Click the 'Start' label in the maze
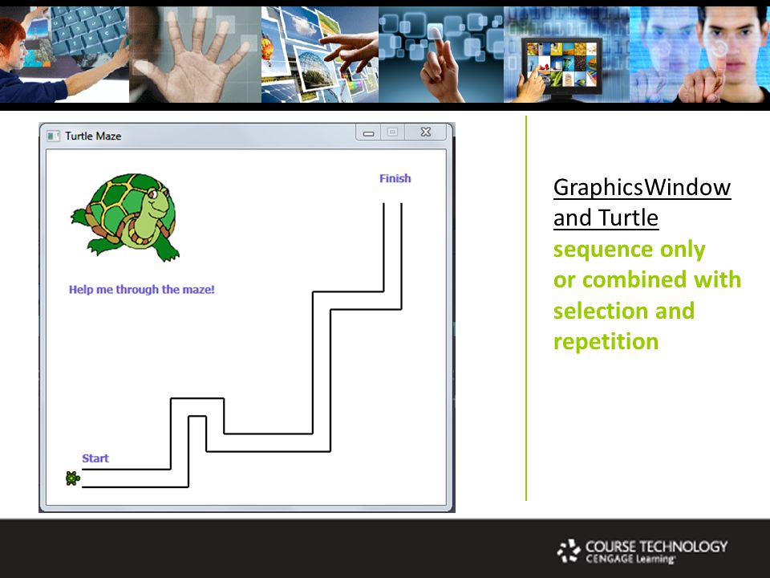 (95, 458)
